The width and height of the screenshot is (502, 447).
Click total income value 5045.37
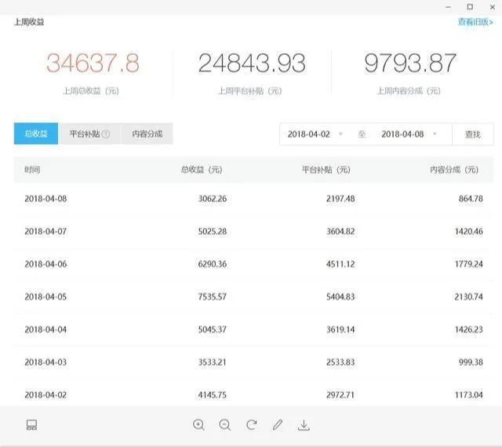(x=213, y=330)
